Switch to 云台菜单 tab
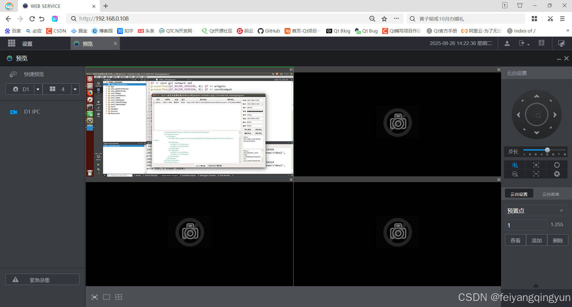This screenshot has height=307, width=572. point(551,194)
